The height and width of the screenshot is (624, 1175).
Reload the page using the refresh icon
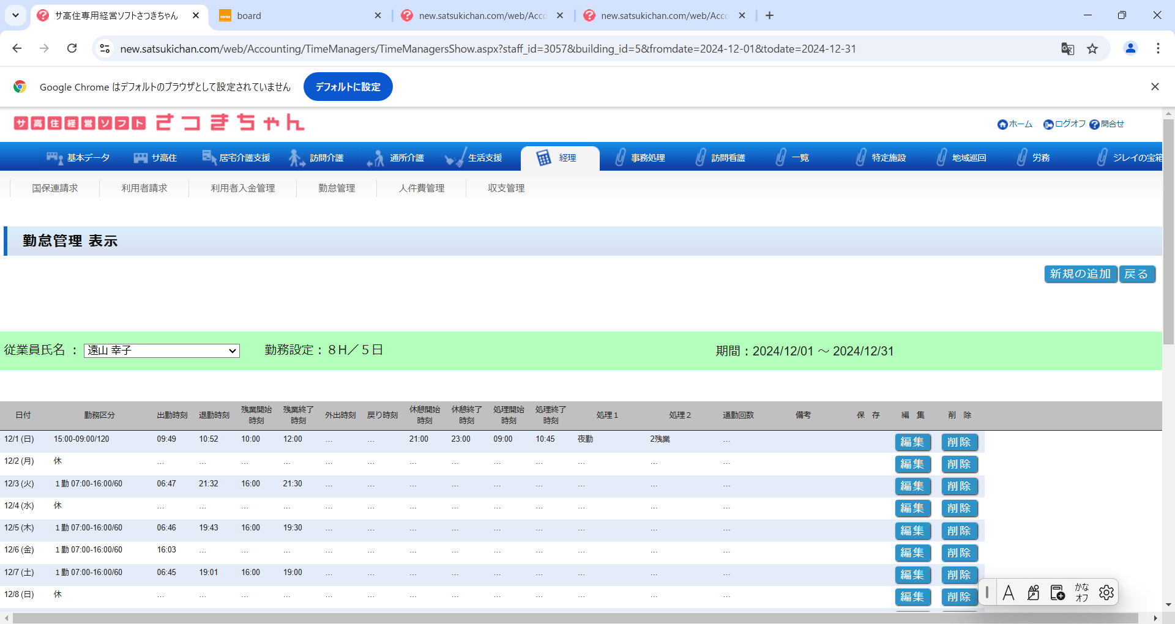pos(72,48)
